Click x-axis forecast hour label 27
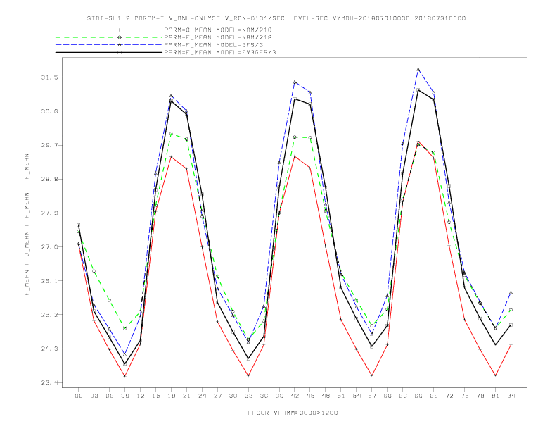The height and width of the screenshot is (431, 557). tap(218, 396)
